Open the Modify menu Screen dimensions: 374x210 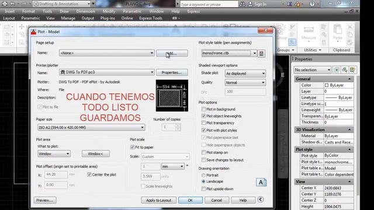click(x=109, y=12)
